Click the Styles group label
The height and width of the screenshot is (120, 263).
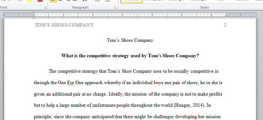[204, 7]
